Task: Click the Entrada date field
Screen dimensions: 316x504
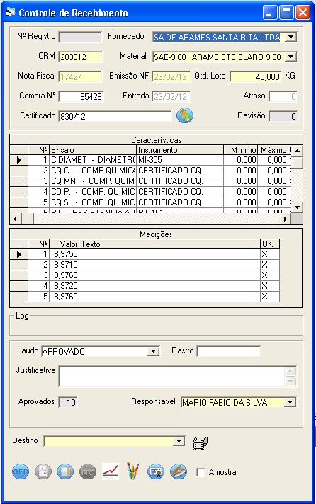Action: (171, 96)
